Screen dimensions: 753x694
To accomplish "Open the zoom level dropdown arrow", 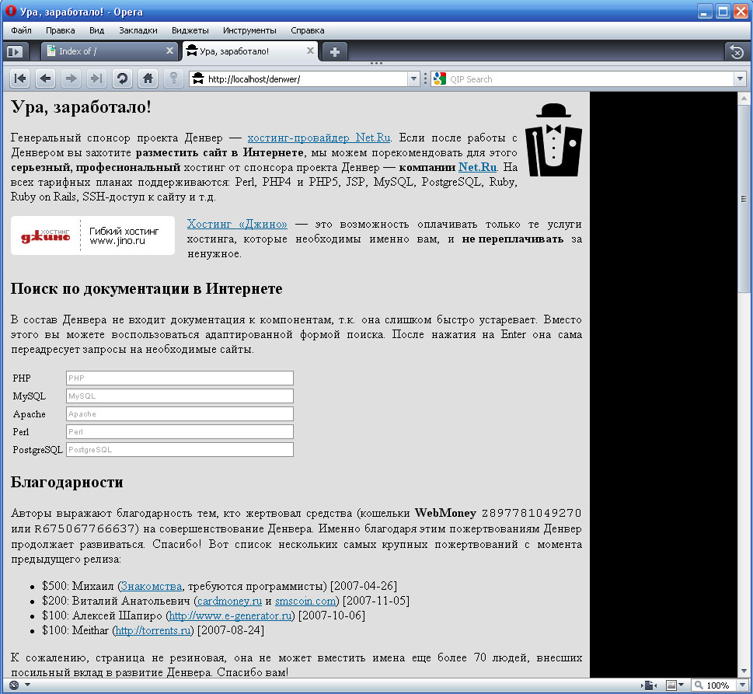I will 742,685.
